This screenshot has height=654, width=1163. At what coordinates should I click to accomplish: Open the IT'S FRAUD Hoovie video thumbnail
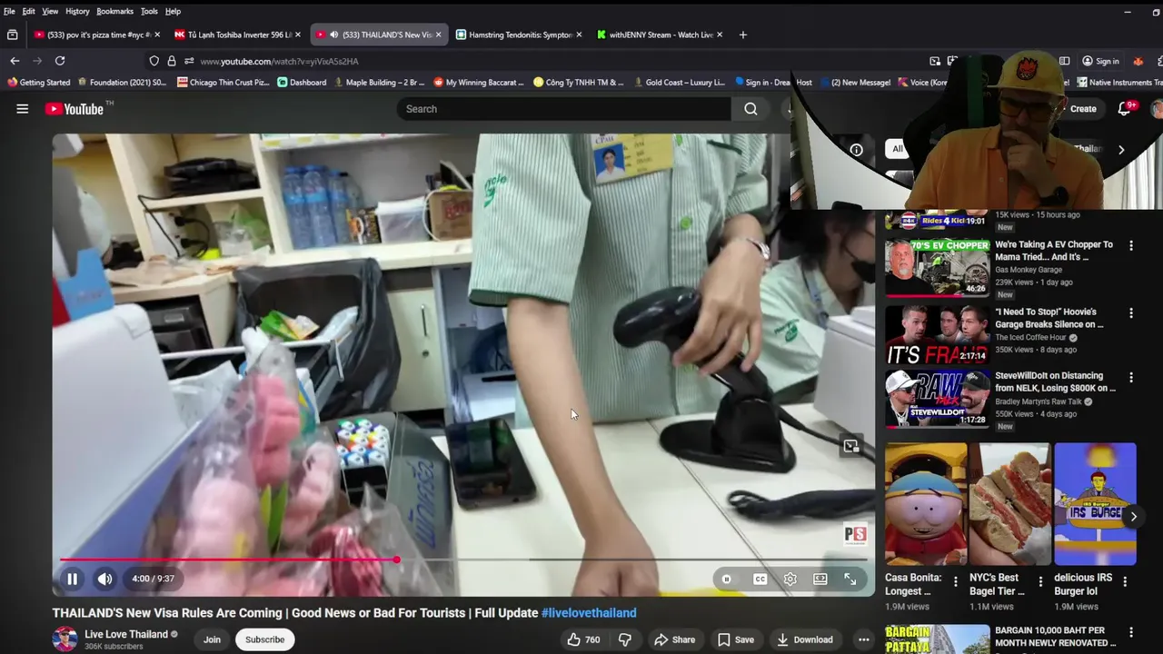[x=937, y=334]
